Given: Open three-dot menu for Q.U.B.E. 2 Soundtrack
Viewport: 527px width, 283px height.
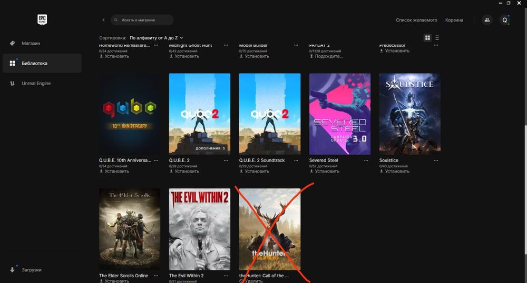Looking at the screenshot, I should point(296,160).
